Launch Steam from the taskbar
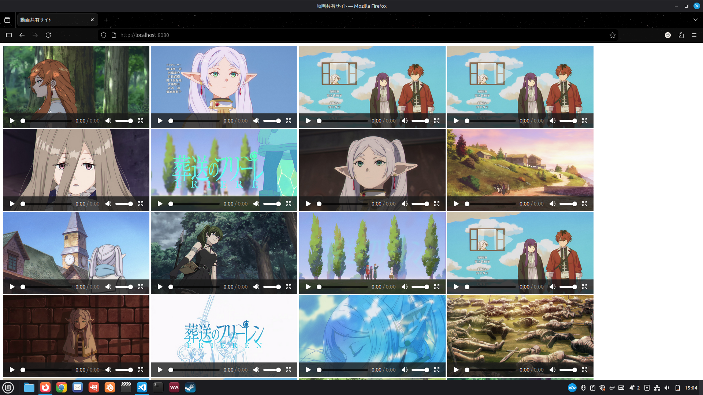The height and width of the screenshot is (395, 703). (x=190, y=387)
